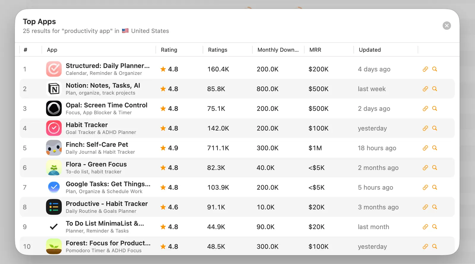
Task: Click the search icon in Structured row
Action: click(x=435, y=69)
